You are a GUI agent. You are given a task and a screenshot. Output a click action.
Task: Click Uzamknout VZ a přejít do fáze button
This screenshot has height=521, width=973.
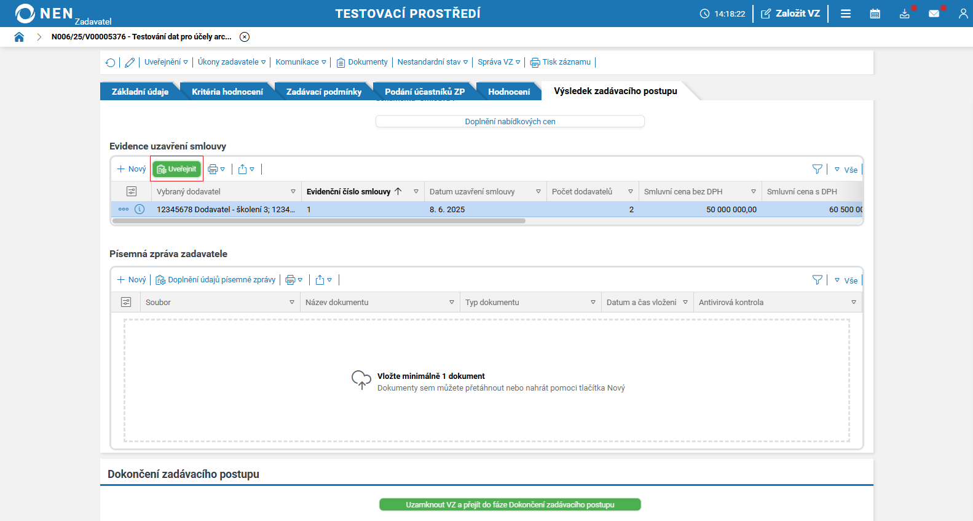pyautogui.click(x=510, y=504)
